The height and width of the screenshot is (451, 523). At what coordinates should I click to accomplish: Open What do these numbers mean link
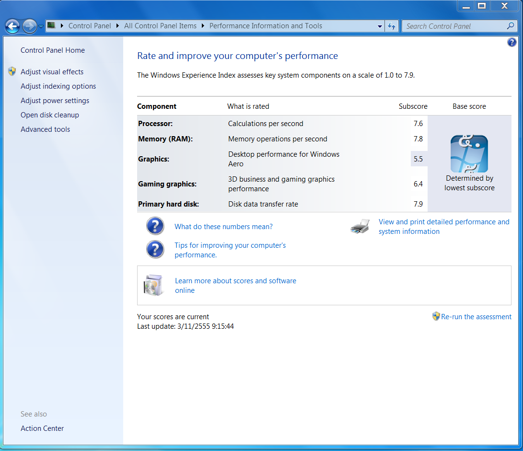tap(223, 227)
